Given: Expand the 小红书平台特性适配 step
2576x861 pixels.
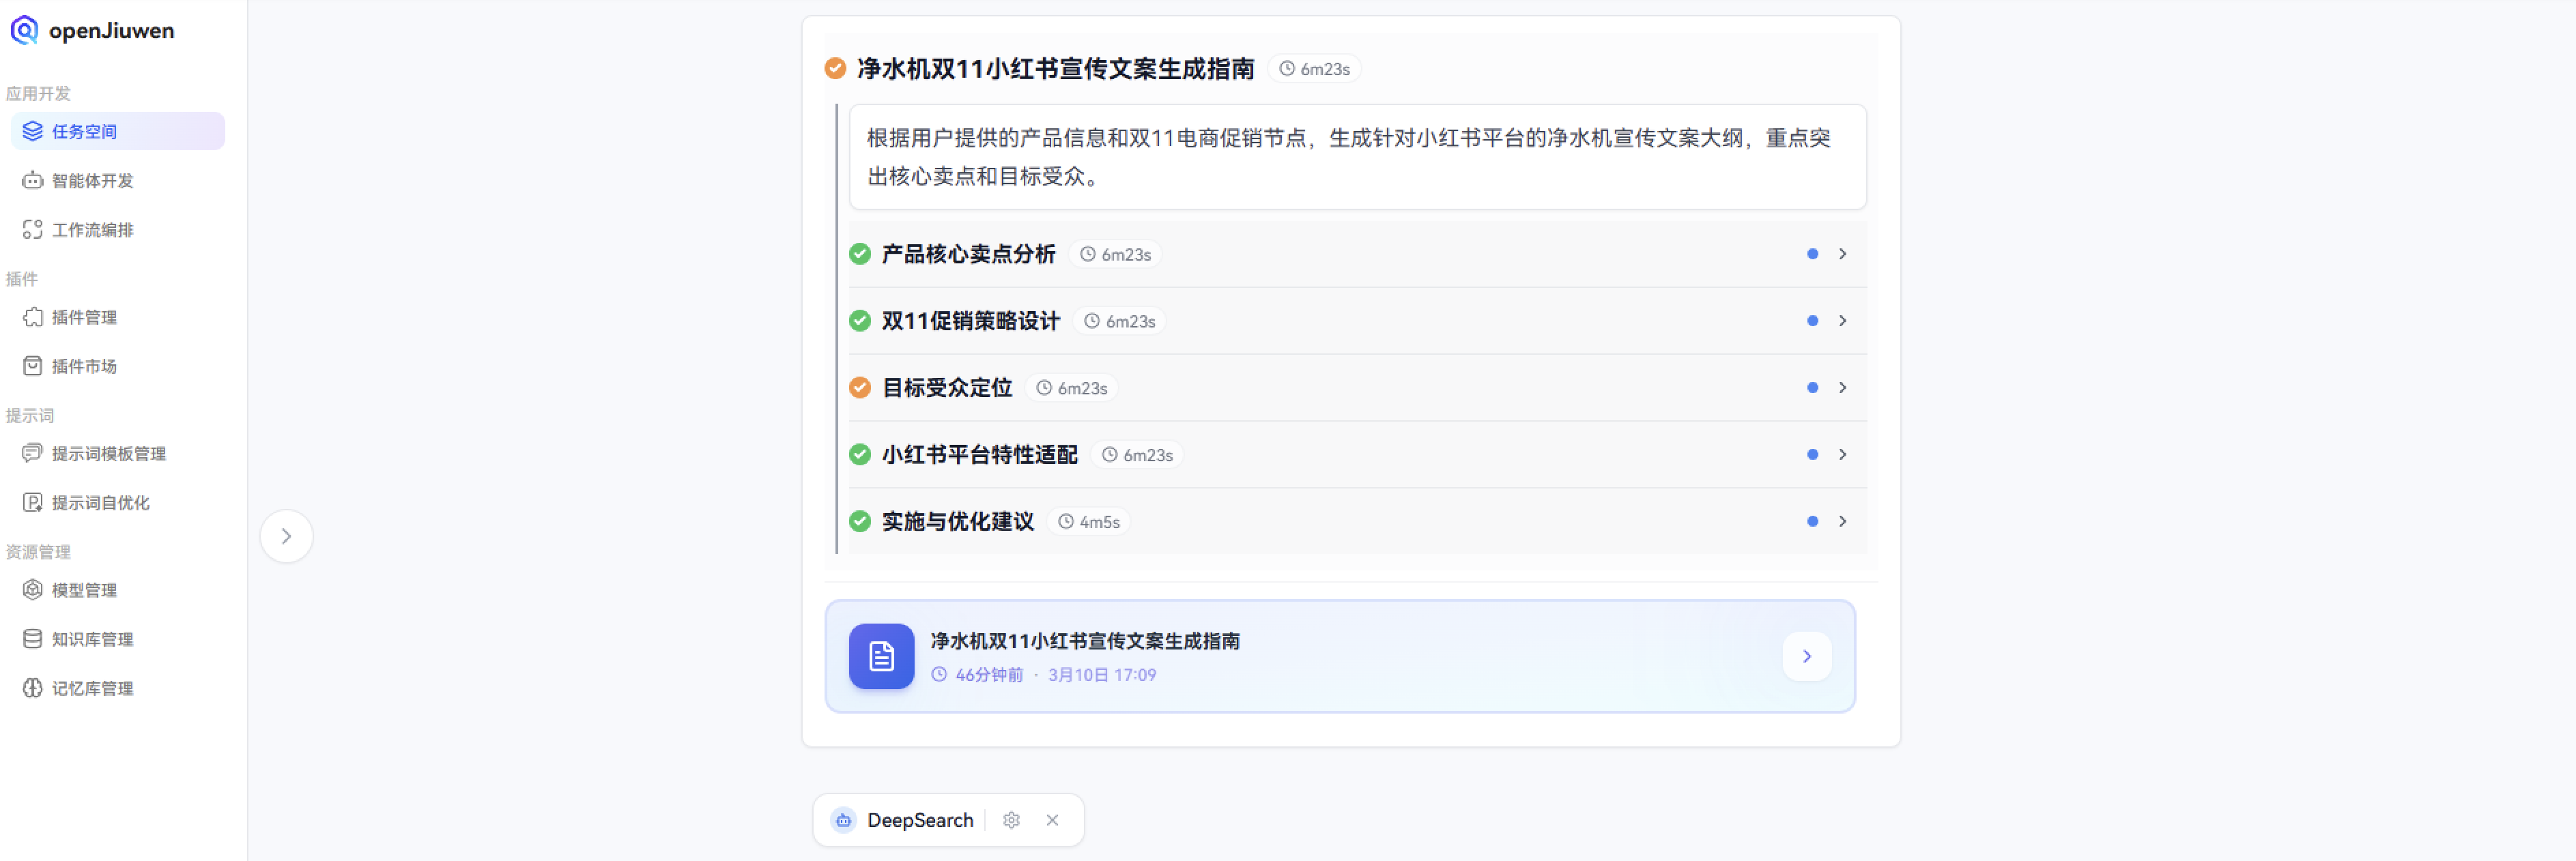Looking at the screenshot, I should (1843, 454).
